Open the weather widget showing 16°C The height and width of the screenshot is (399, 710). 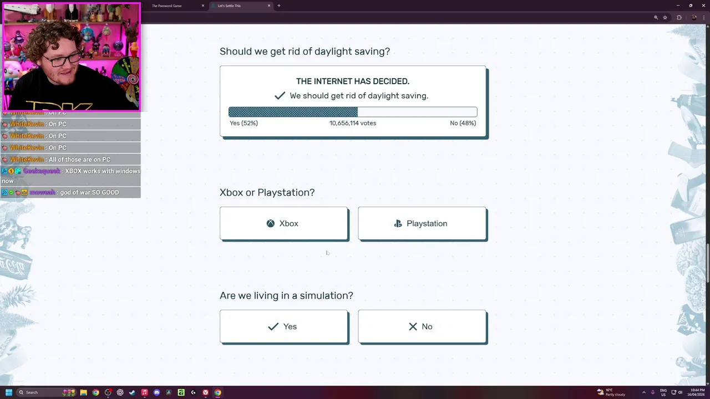click(x=611, y=392)
